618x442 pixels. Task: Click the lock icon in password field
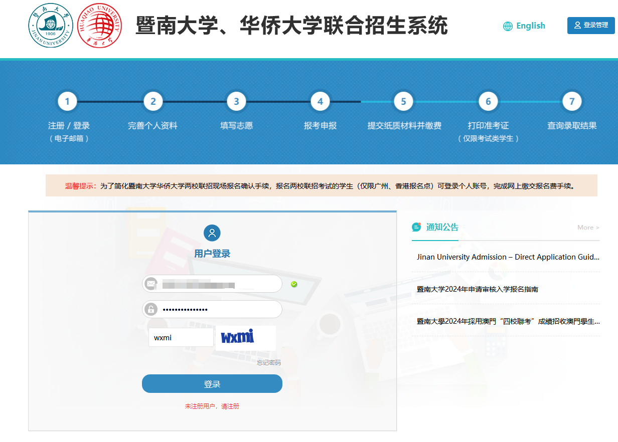tap(150, 309)
